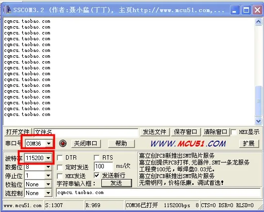Enable the DTR checkbox
264x212 pixels.
pyautogui.click(x=60, y=158)
